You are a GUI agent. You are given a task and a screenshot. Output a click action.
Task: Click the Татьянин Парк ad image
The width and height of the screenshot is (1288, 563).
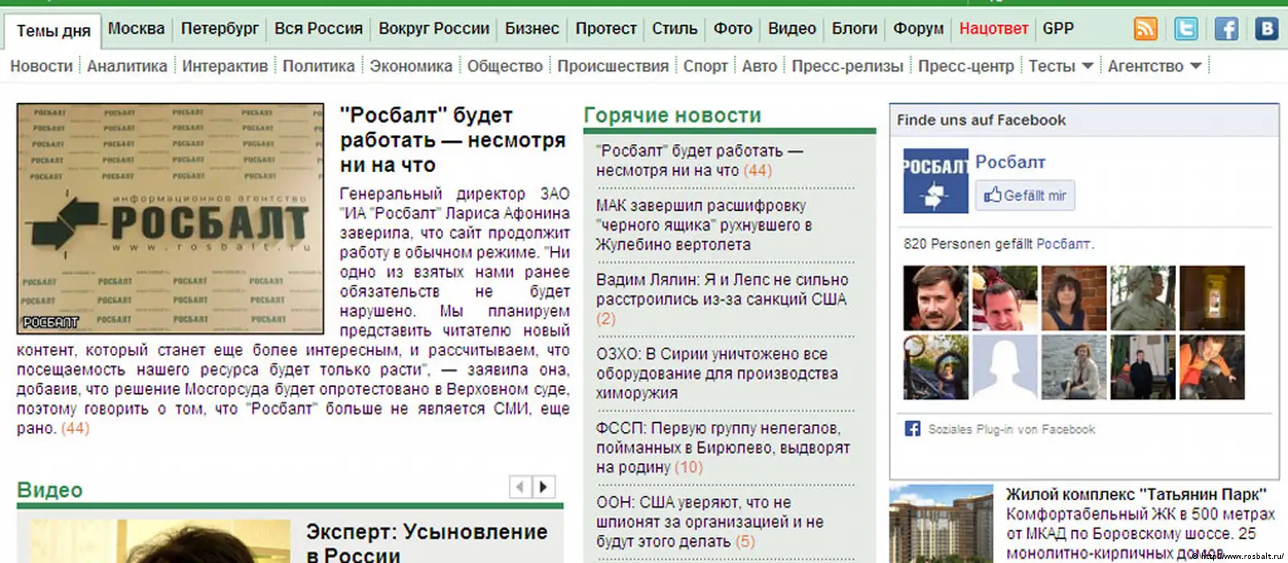coord(941,524)
